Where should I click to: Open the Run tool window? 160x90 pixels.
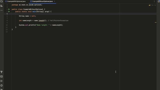[x=1, y=81]
